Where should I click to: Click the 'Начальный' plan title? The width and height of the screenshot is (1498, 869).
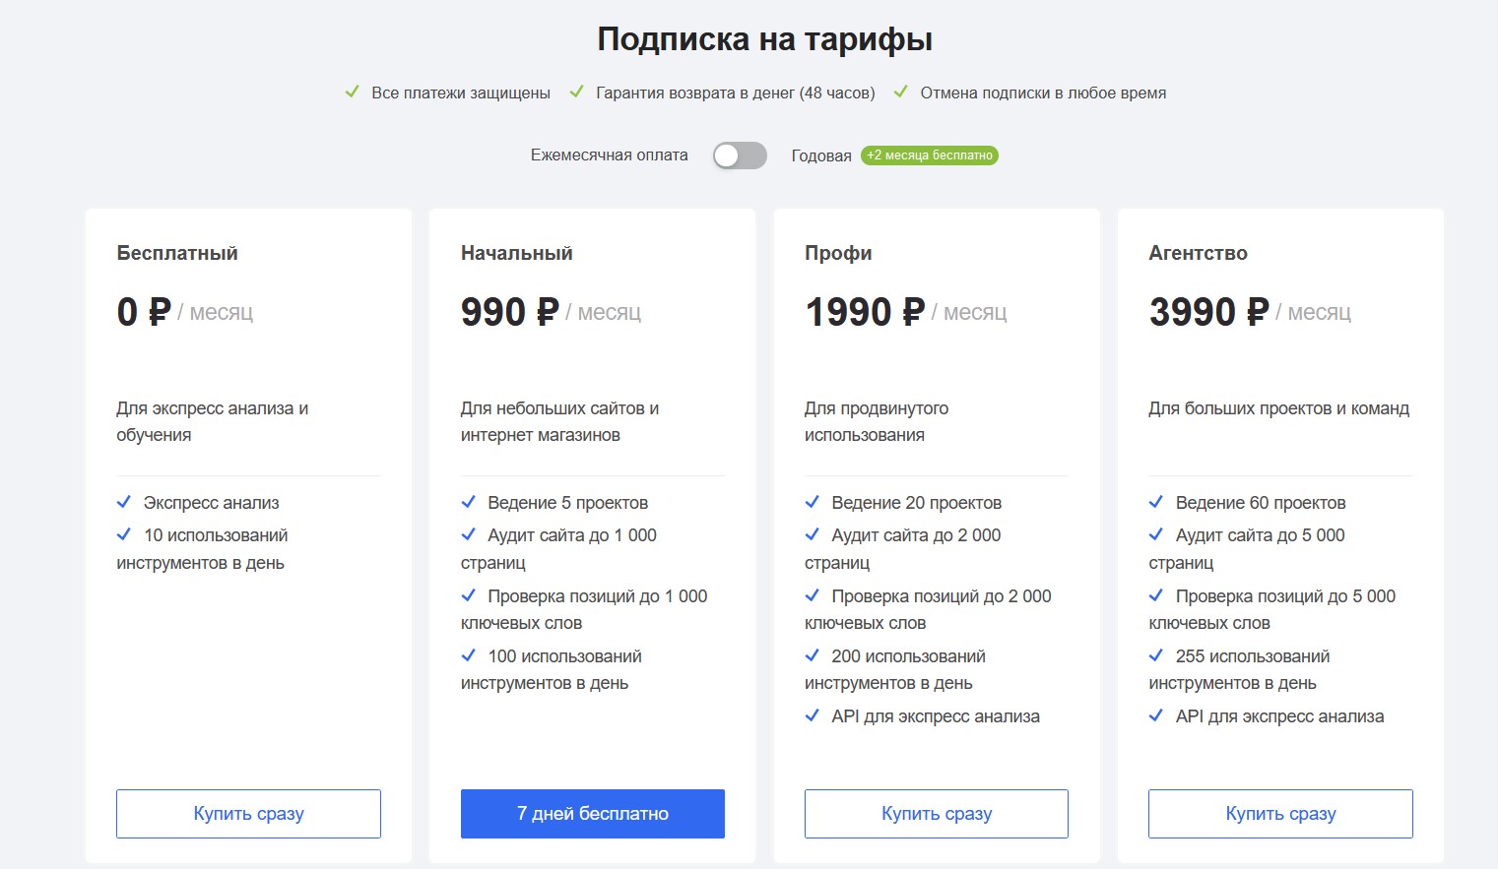(x=516, y=253)
